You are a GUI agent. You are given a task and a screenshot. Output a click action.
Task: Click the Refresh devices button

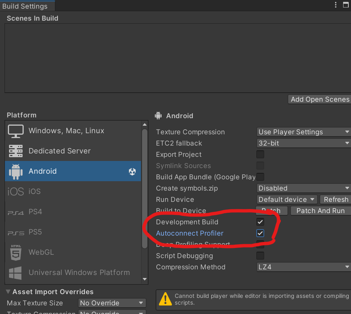(x=336, y=199)
